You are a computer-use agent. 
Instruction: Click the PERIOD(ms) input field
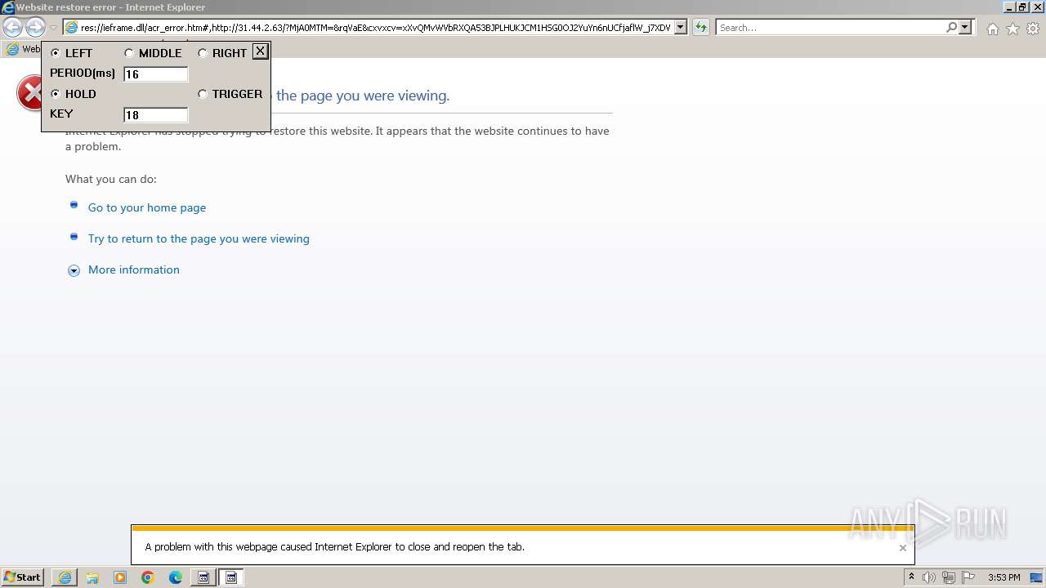pos(155,74)
